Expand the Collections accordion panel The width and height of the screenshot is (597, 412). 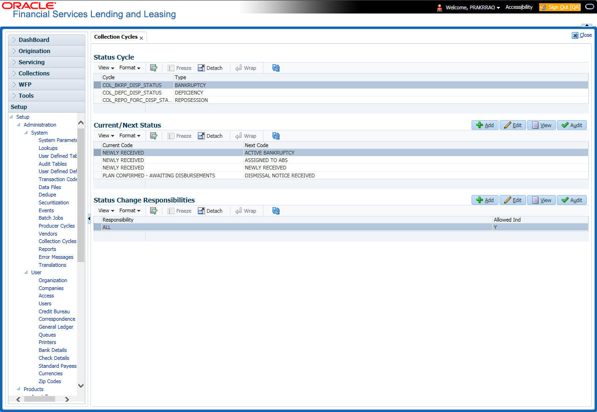pos(47,74)
